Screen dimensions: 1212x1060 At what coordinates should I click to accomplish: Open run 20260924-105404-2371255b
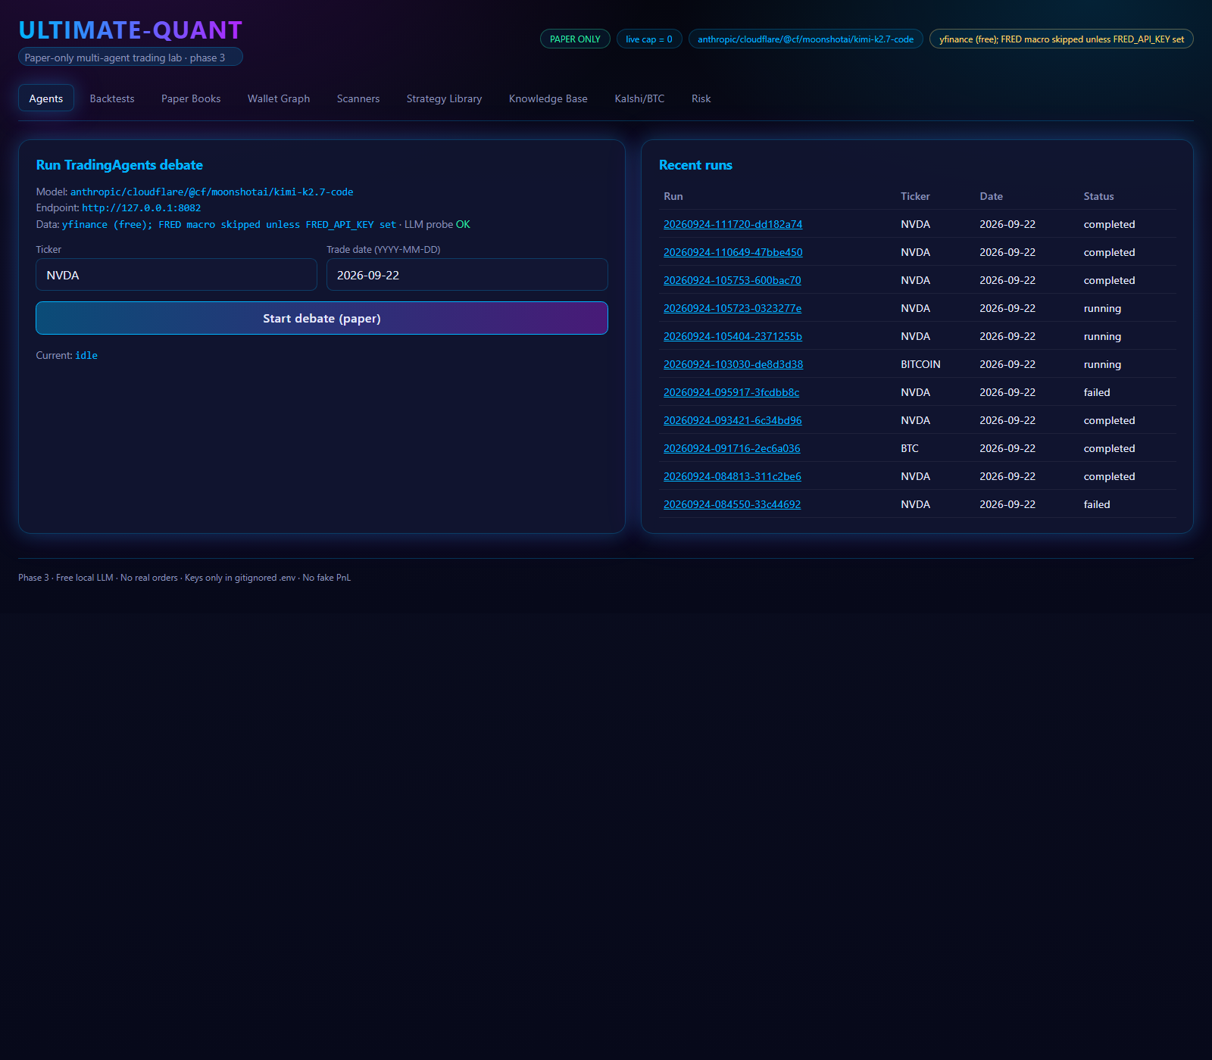pos(733,336)
